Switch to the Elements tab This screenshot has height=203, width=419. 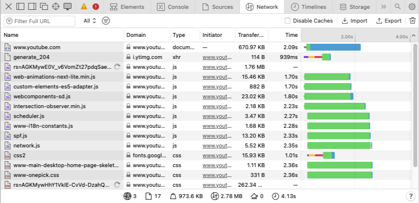(127, 7)
